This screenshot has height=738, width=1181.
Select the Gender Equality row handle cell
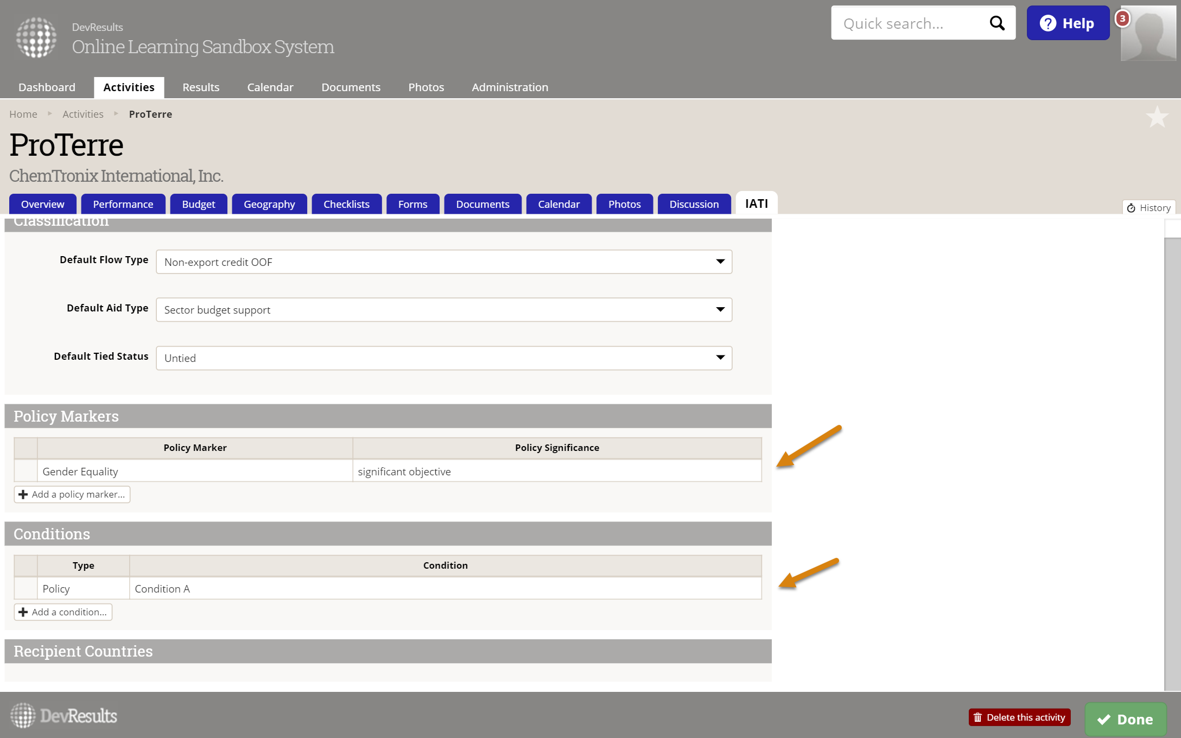click(26, 471)
